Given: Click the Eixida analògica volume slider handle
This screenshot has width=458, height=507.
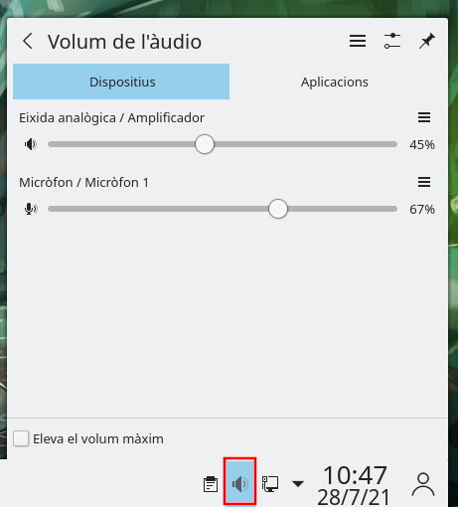Looking at the screenshot, I should (205, 144).
